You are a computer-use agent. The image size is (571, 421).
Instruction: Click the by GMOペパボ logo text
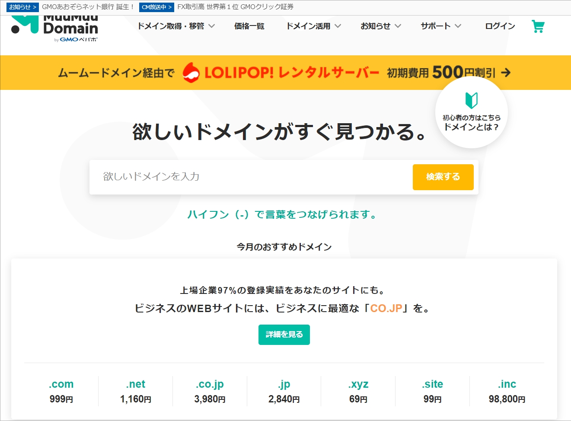point(76,39)
